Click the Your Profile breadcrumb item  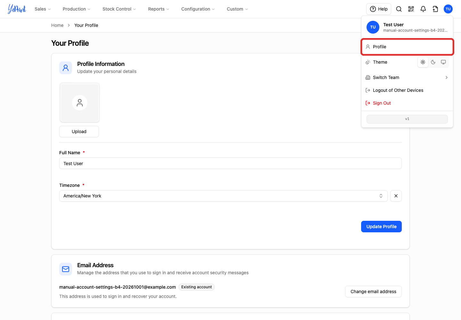coord(86,25)
